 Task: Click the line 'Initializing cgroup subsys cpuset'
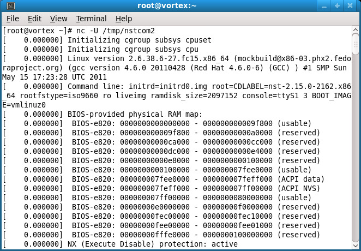(139, 40)
